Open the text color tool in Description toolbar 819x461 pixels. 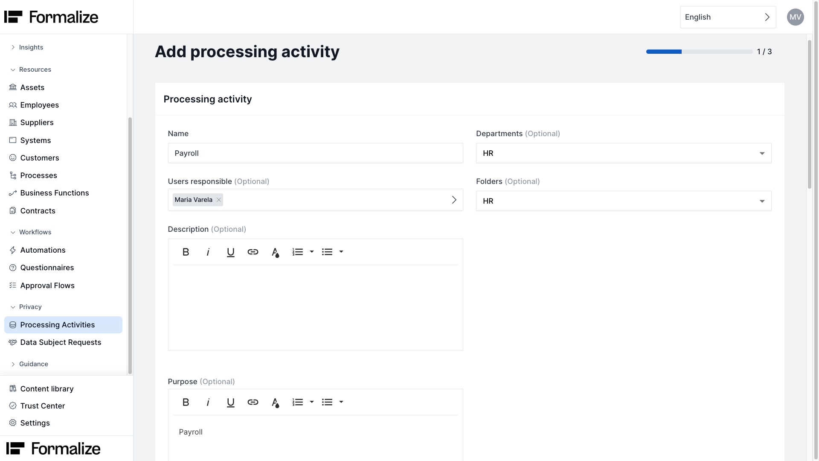pos(276,251)
